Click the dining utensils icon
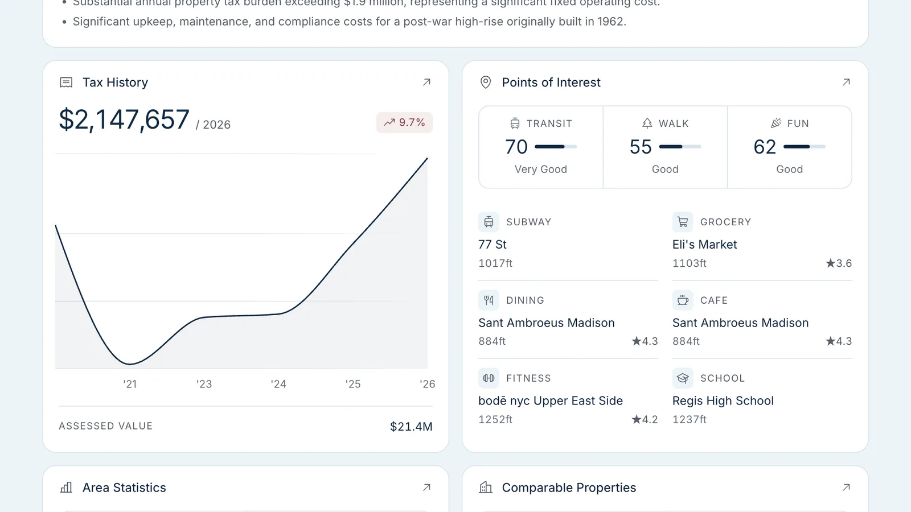 click(x=489, y=300)
